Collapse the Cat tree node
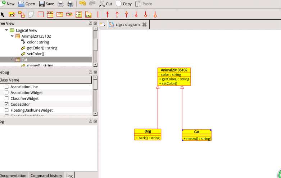This screenshot has height=178, width=281. coord(12,59)
